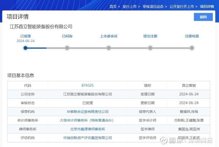Select the 上市委会议 progress dot
Screen dimensions: 219x147
[109, 48]
